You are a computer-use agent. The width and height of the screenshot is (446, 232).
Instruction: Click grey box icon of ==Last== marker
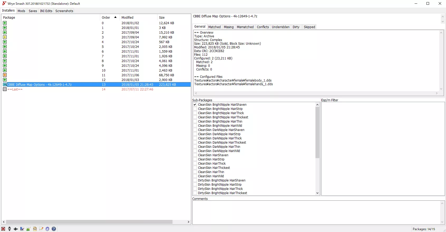(5, 89)
